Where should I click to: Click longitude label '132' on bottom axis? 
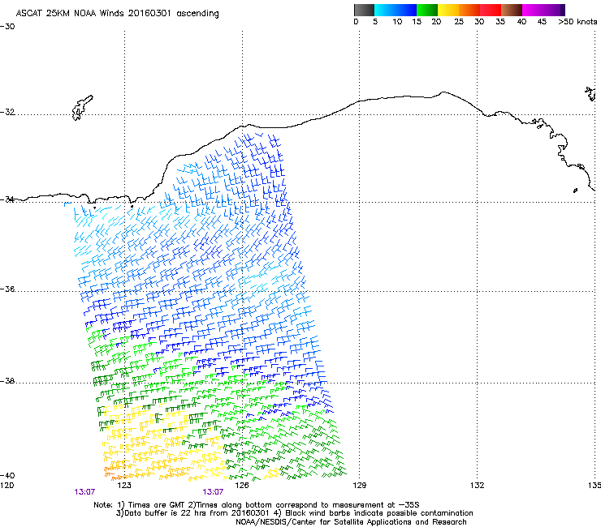477,486
